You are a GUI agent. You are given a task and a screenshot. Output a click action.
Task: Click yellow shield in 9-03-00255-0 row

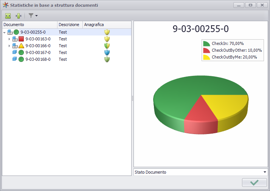pos(107,32)
